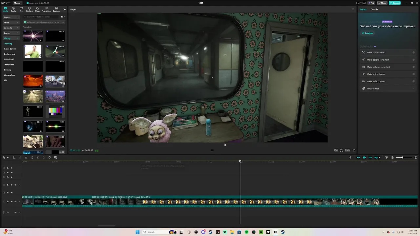
Task: Collapse the Library section
Action: pyautogui.click(x=11, y=38)
